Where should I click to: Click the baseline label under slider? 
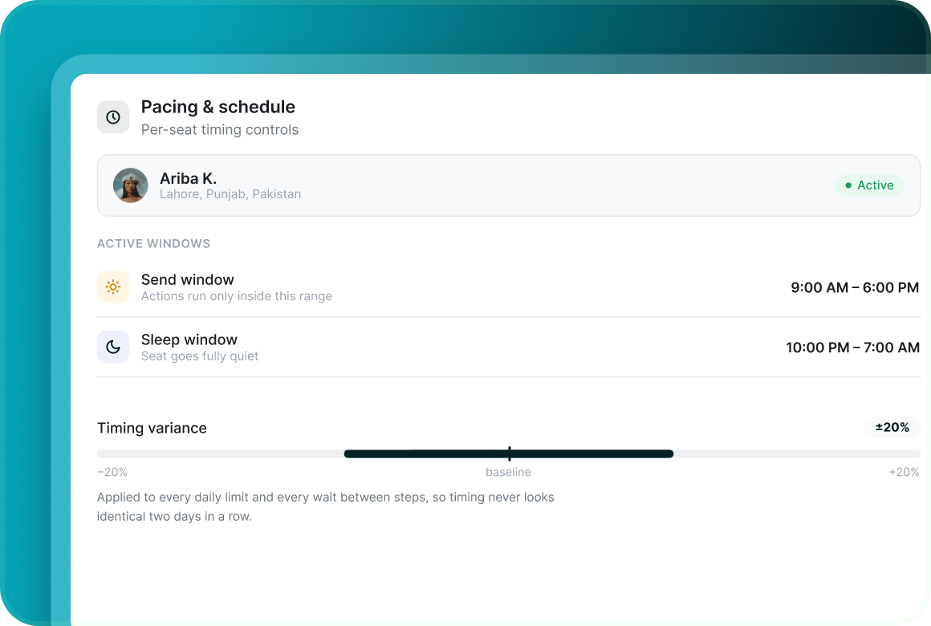[x=508, y=472]
